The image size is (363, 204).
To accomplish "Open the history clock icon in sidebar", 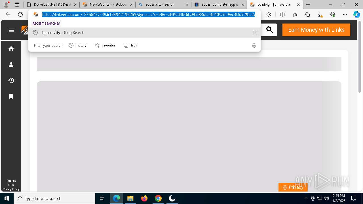I will click(11, 80).
